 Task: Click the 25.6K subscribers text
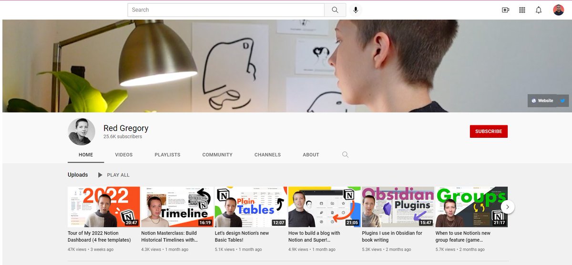(123, 137)
